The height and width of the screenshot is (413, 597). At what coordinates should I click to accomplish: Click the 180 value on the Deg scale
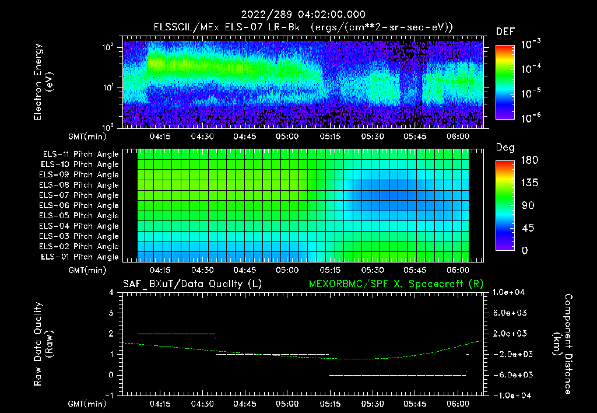tap(529, 160)
